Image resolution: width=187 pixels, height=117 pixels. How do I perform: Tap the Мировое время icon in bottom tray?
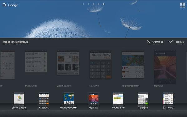(69, 99)
